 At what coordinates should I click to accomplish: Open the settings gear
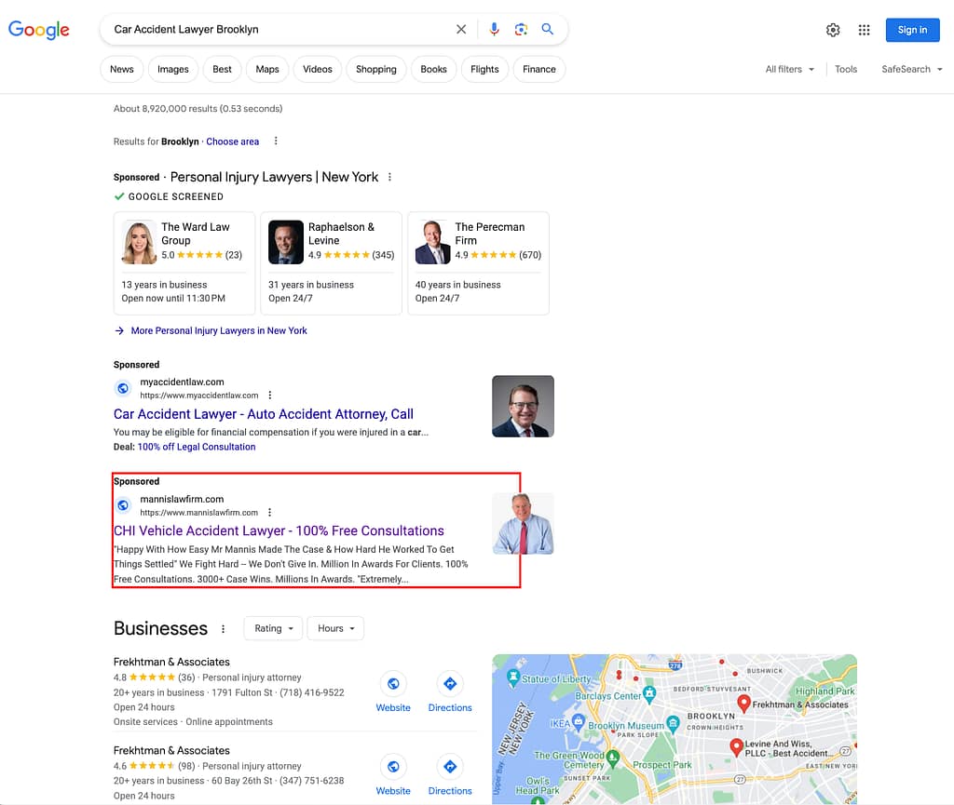click(x=833, y=30)
